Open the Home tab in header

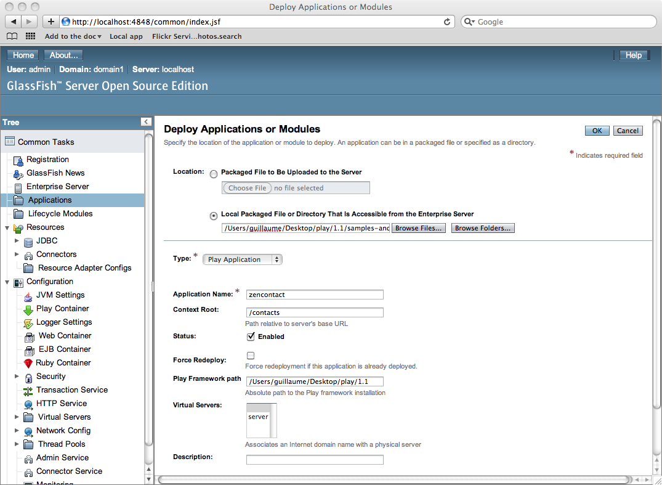click(23, 55)
